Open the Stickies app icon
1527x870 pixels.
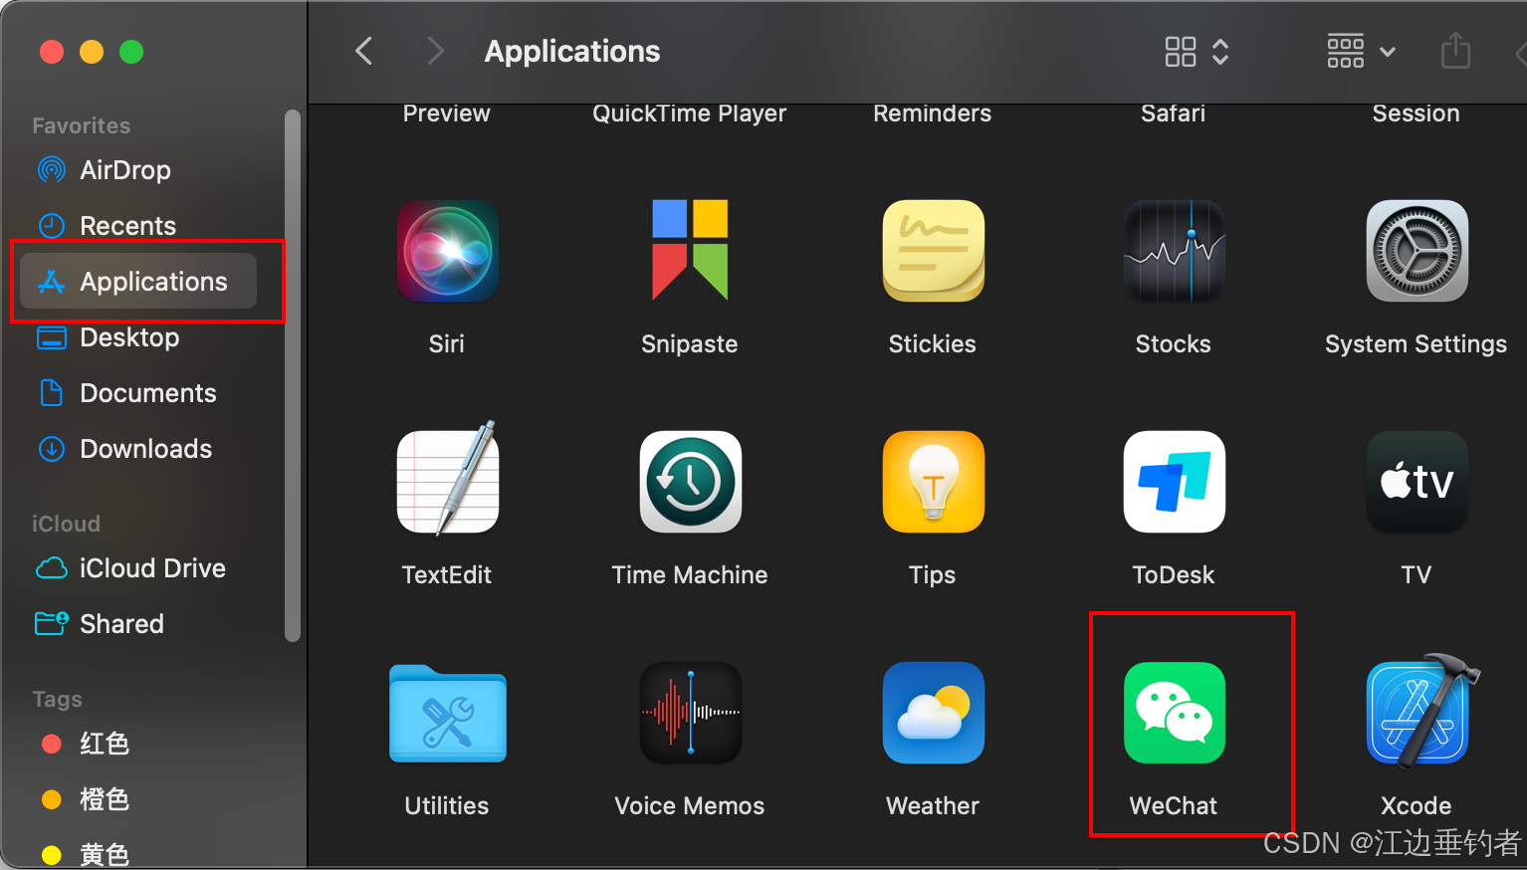pos(933,251)
